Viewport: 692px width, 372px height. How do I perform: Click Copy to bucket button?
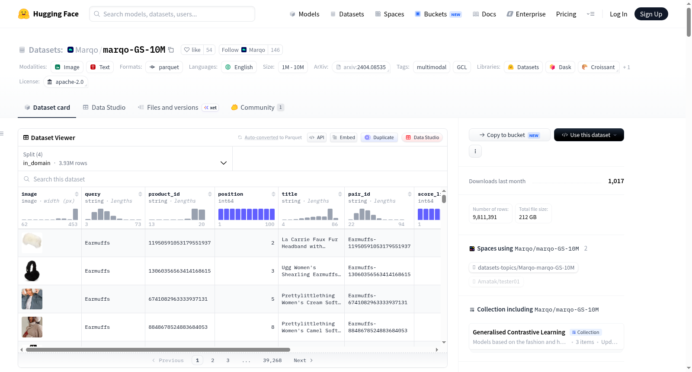point(509,135)
